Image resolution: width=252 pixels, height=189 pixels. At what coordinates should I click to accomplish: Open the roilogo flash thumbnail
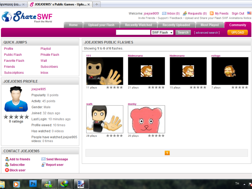tap(230, 71)
